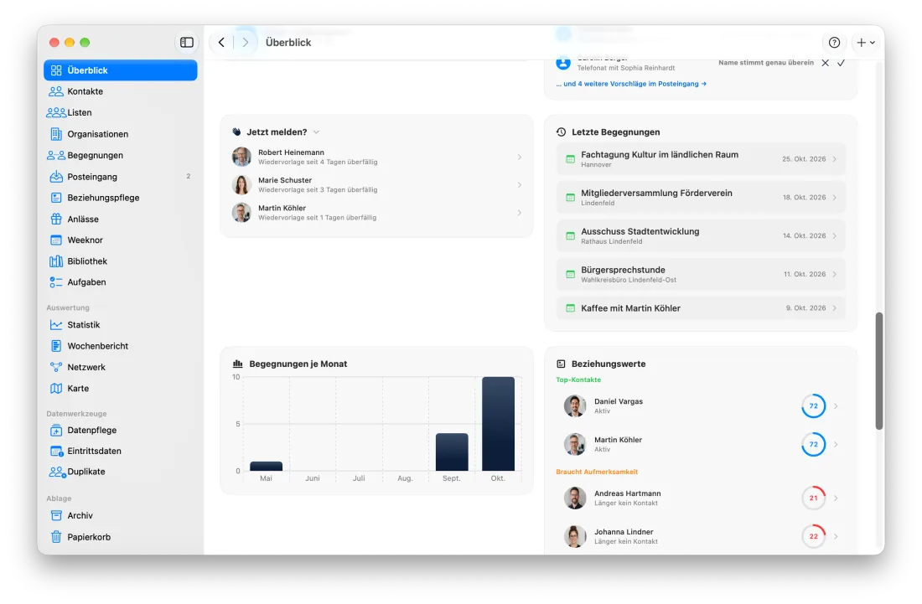Follow the weitere Vorschläge im Posteingang link
Image resolution: width=922 pixels, height=604 pixels.
click(631, 84)
